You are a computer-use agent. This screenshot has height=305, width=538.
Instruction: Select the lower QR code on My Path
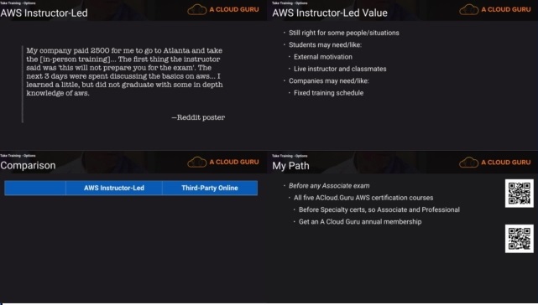520,239
